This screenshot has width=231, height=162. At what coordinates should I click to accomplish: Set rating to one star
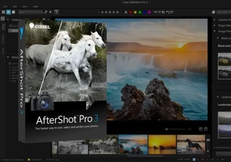pos(103,12)
